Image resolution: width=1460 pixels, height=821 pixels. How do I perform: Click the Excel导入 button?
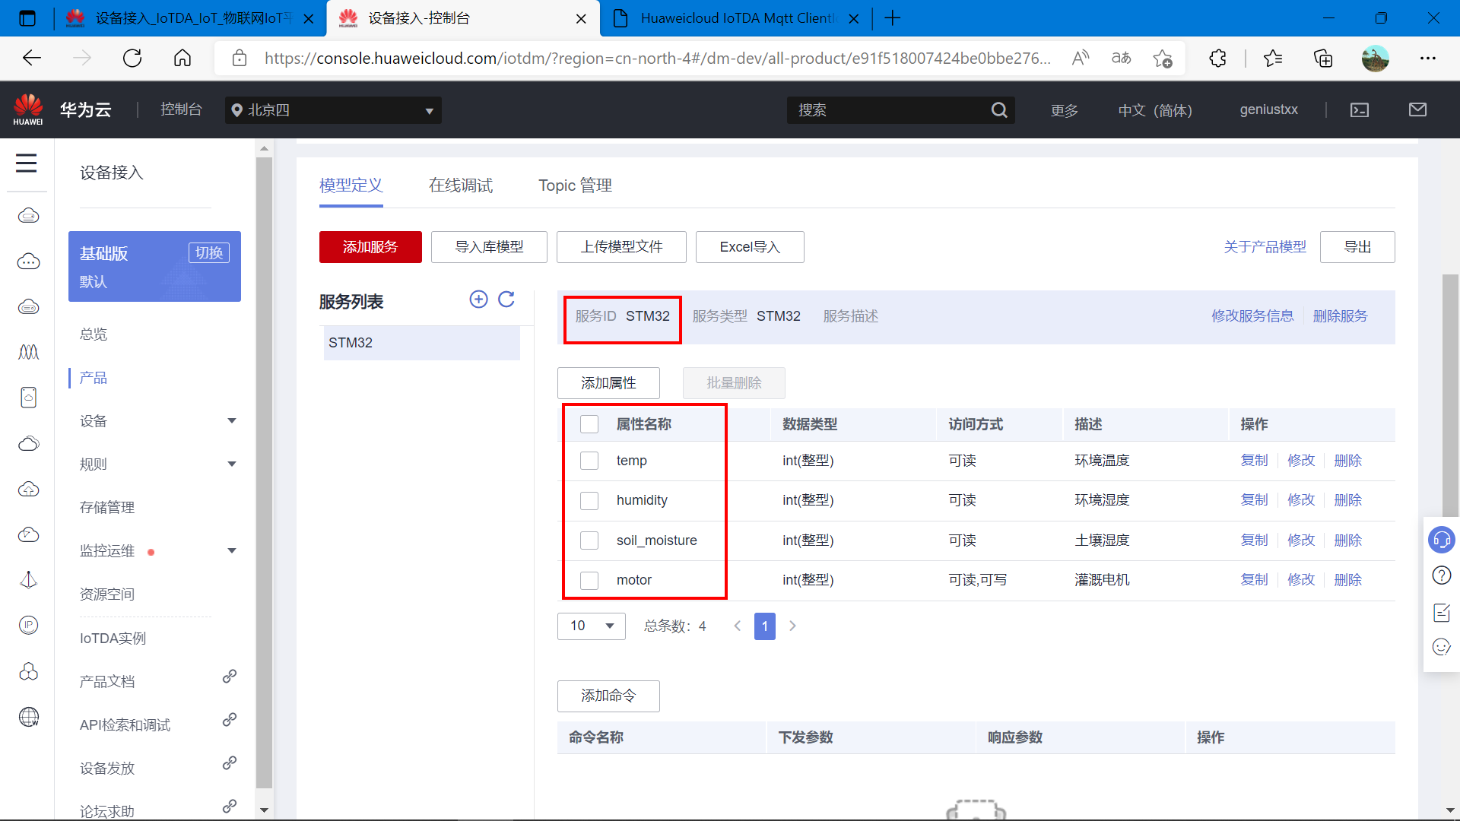click(x=750, y=247)
